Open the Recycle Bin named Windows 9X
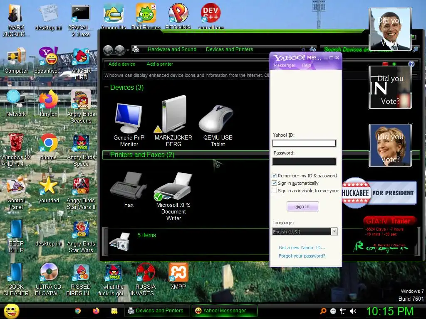Image resolution: width=426 pixels, height=319 pixels. (16, 150)
